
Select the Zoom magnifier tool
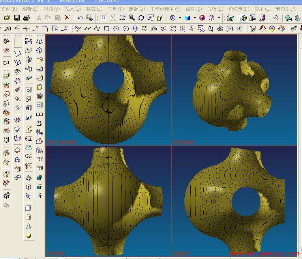pyautogui.click(x=131, y=18)
